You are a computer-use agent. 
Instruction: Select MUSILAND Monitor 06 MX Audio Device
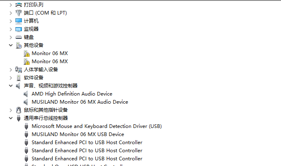pos(79,102)
